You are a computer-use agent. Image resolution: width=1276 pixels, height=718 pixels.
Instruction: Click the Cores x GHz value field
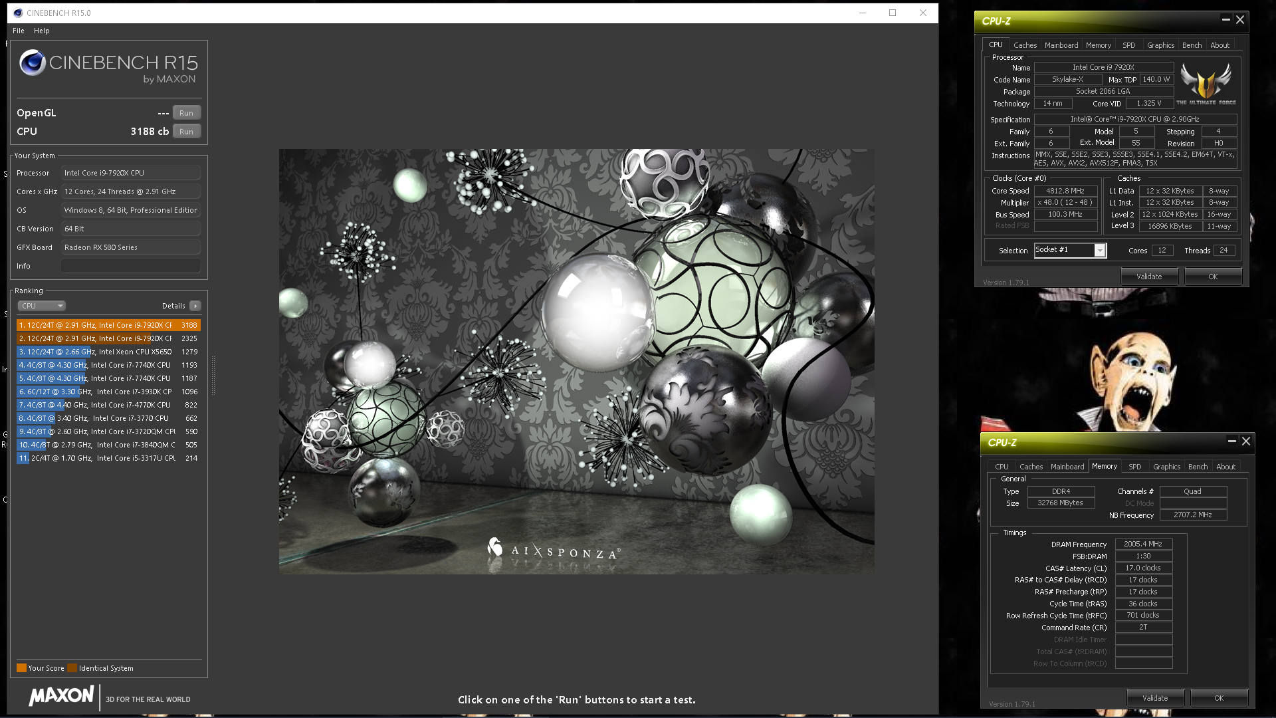click(131, 191)
